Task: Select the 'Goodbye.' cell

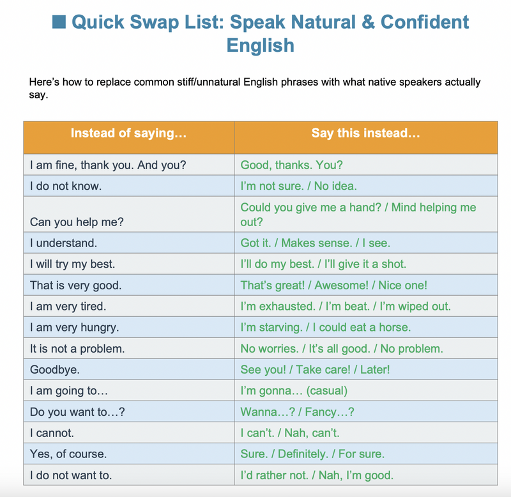Action: (129, 370)
